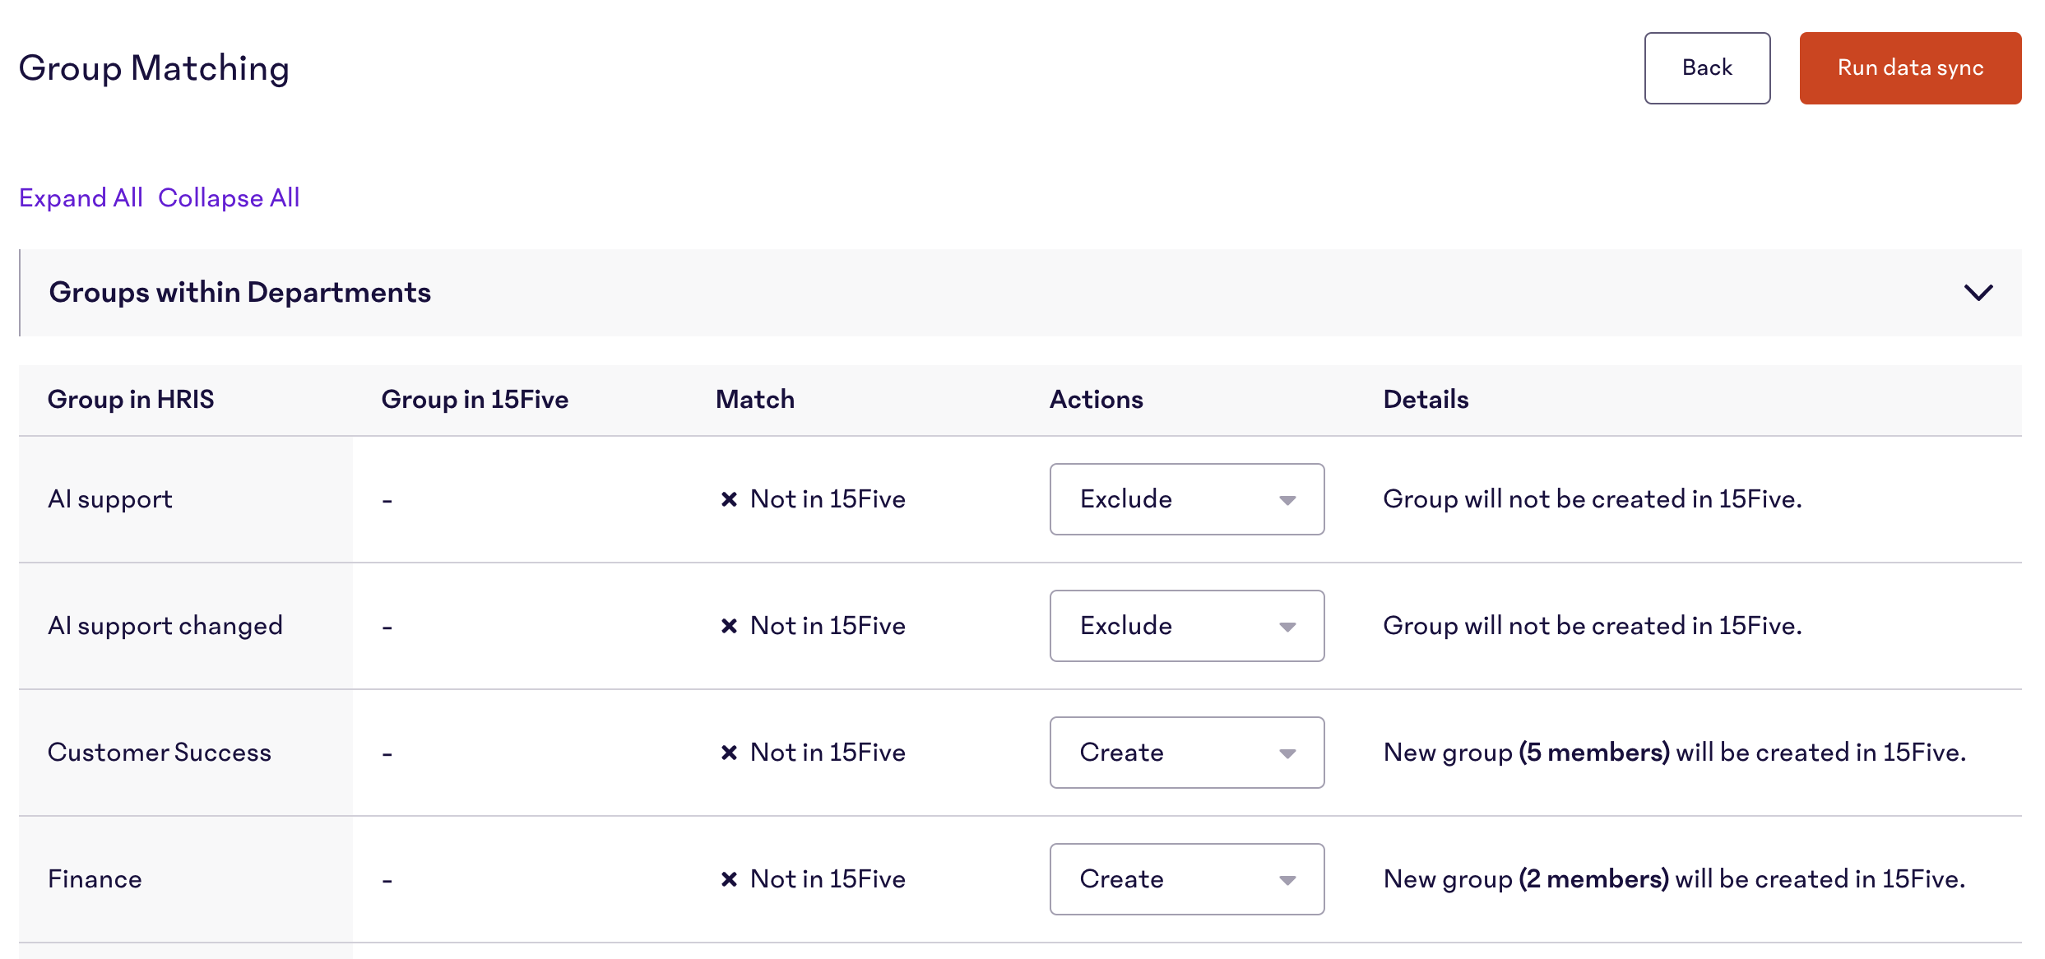Click the Group in HRIS column header
This screenshot has width=2045, height=959.
pyautogui.click(x=131, y=400)
